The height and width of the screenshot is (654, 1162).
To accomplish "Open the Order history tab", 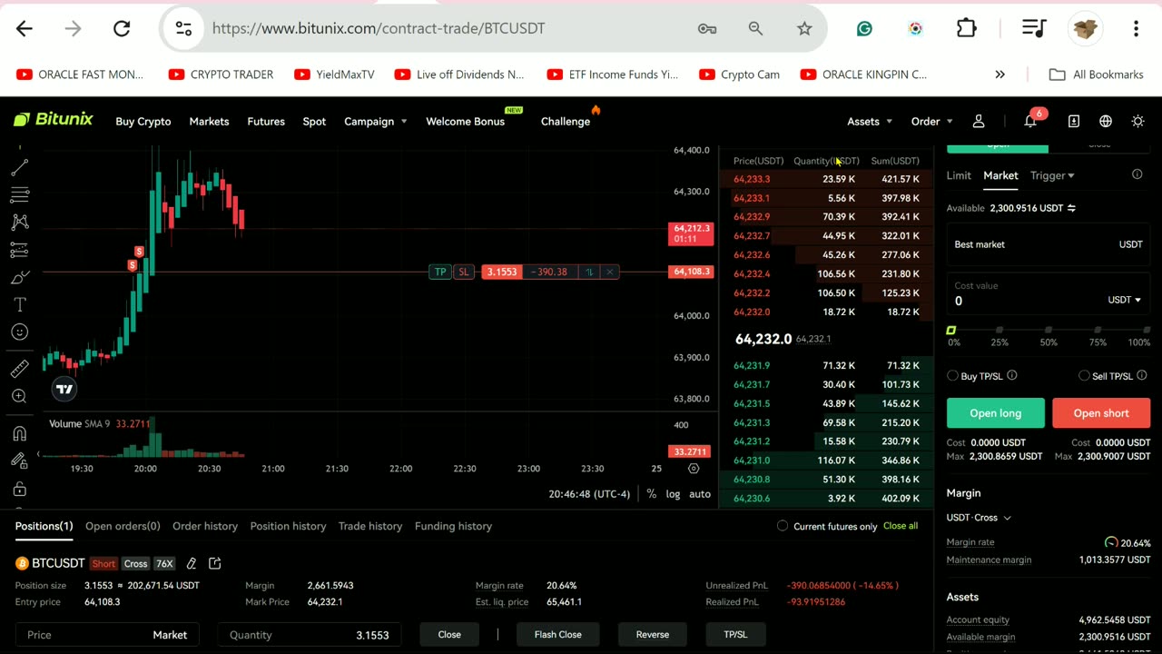I will pos(205,526).
